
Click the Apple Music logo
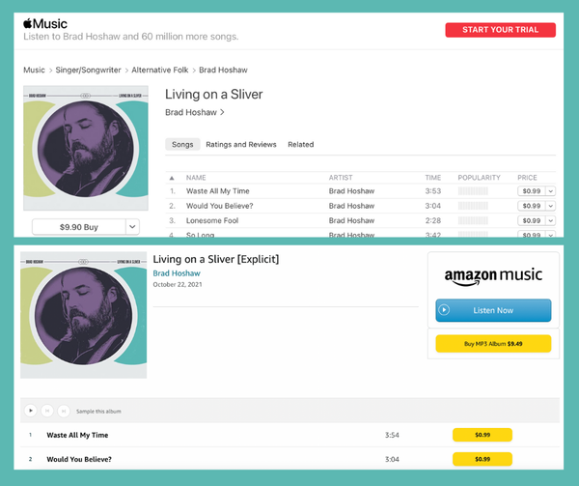click(45, 23)
